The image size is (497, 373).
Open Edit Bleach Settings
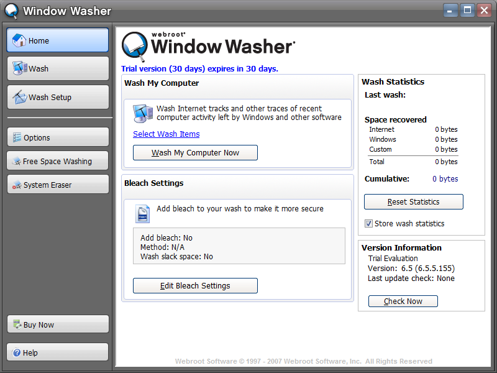point(195,286)
